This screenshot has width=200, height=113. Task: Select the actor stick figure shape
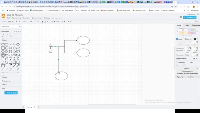click(x=14, y=59)
